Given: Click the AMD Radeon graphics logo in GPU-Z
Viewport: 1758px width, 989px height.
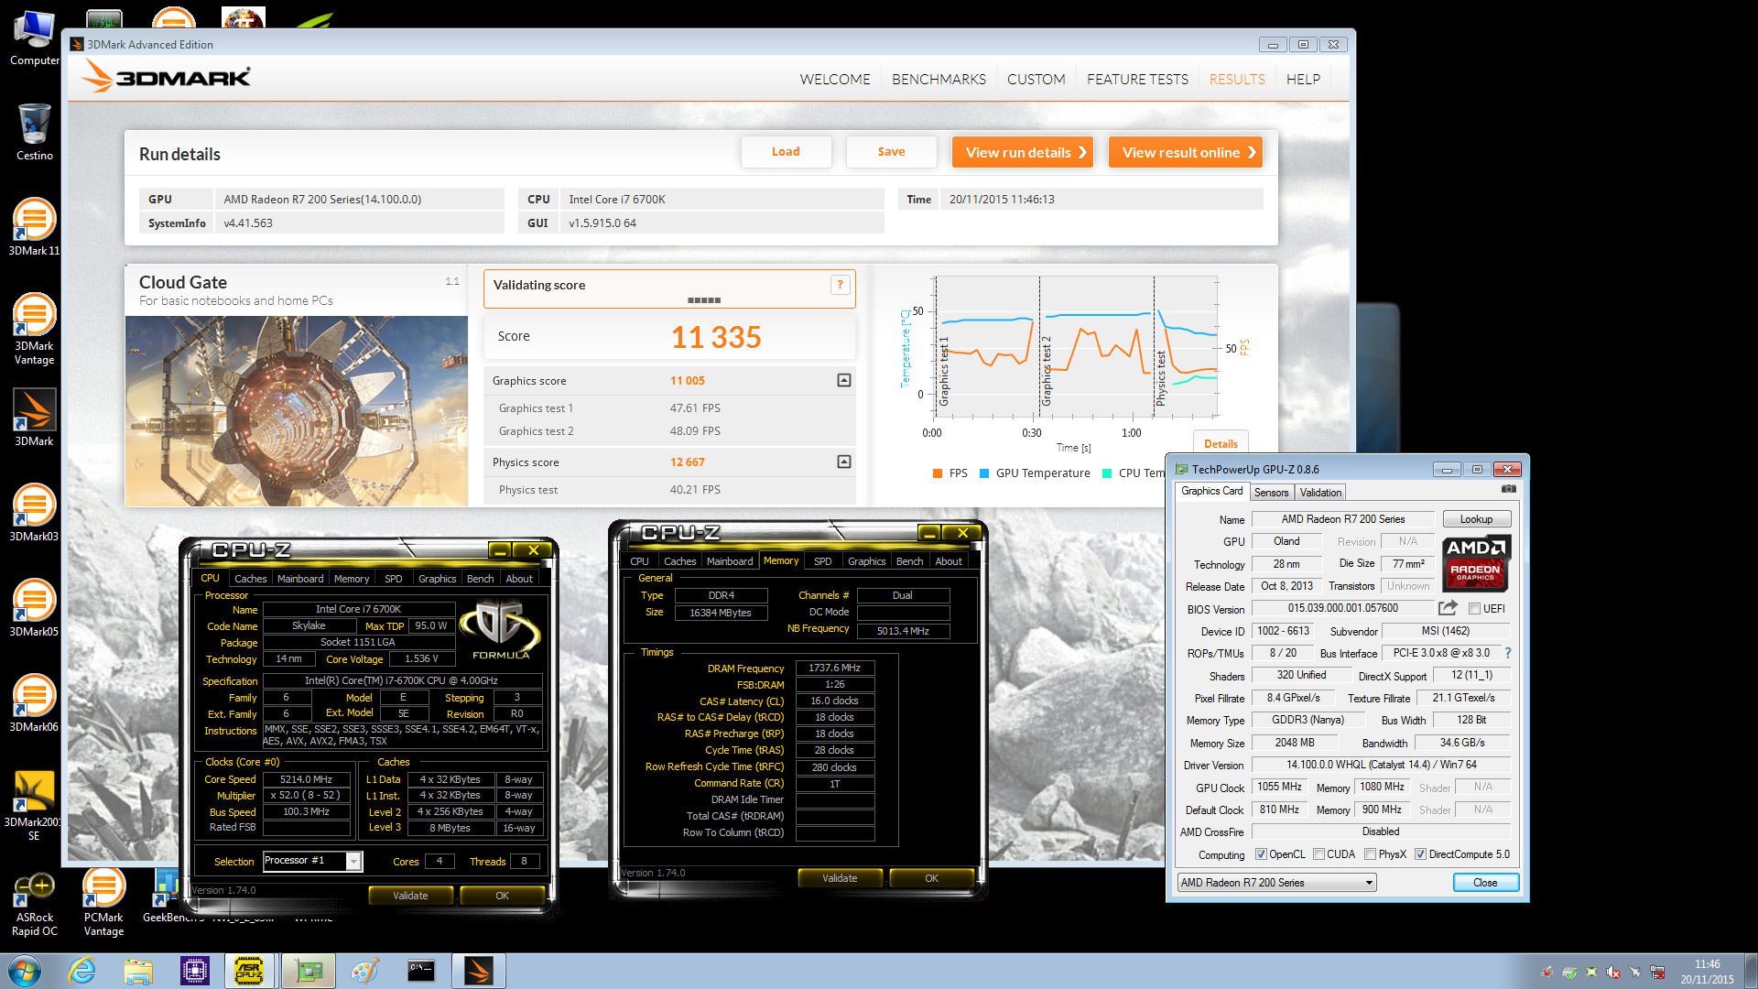Looking at the screenshot, I should [x=1476, y=564].
